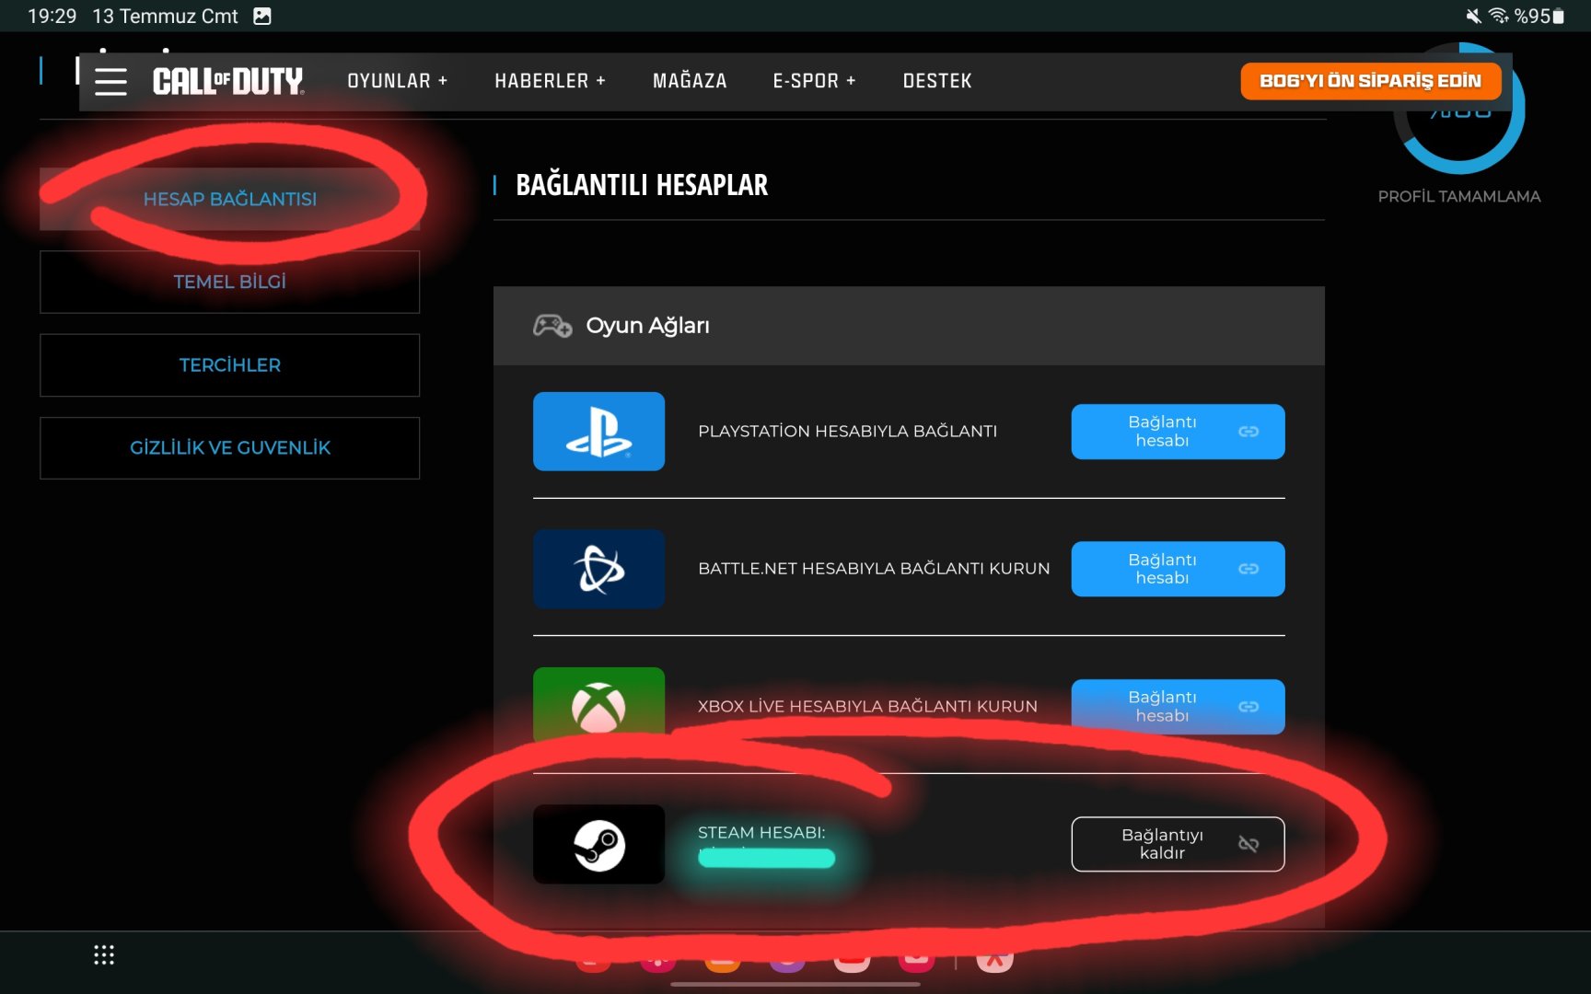Tap the 19:29 clock in status bar
The image size is (1591, 994).
(52, 16)
